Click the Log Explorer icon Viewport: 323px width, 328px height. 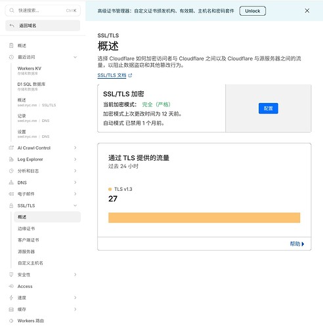pos(11,159)
